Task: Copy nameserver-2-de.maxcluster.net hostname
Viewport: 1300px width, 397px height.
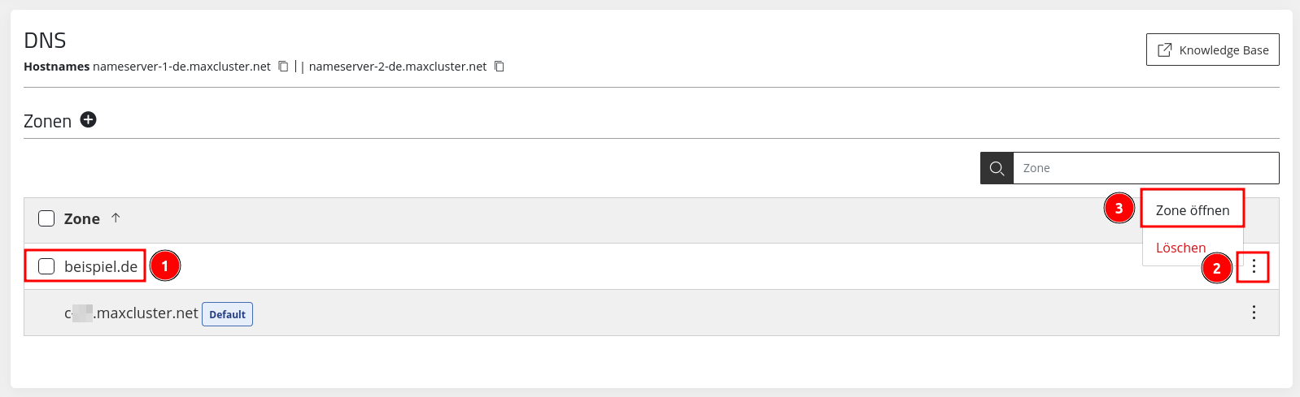Action: coord(499,67)
